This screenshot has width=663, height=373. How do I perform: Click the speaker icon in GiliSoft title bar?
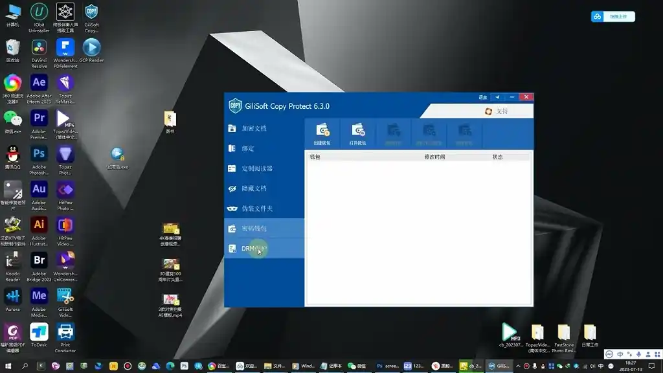(497, 97)
